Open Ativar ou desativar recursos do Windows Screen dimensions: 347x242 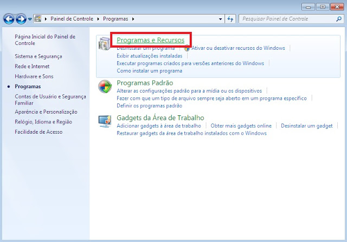tap(238, 48)
